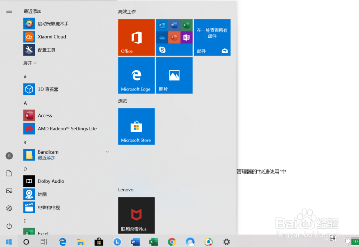The image size is (359, 247).
Task: Click the 最近添加 section header
Action: click(x=33, y=11)
